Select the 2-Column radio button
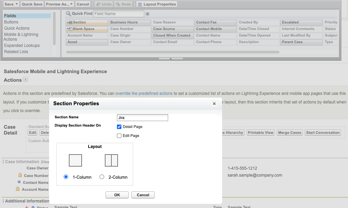The image size is (348, 208). click(102, 177)
